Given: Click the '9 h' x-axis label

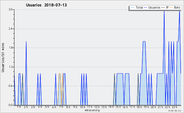Looking at the screenshot, I should click(x=75, y=107).
